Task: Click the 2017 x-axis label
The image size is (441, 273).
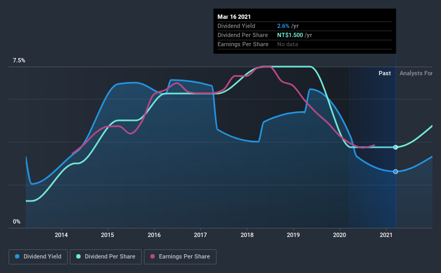Action: tap(200, 235)
